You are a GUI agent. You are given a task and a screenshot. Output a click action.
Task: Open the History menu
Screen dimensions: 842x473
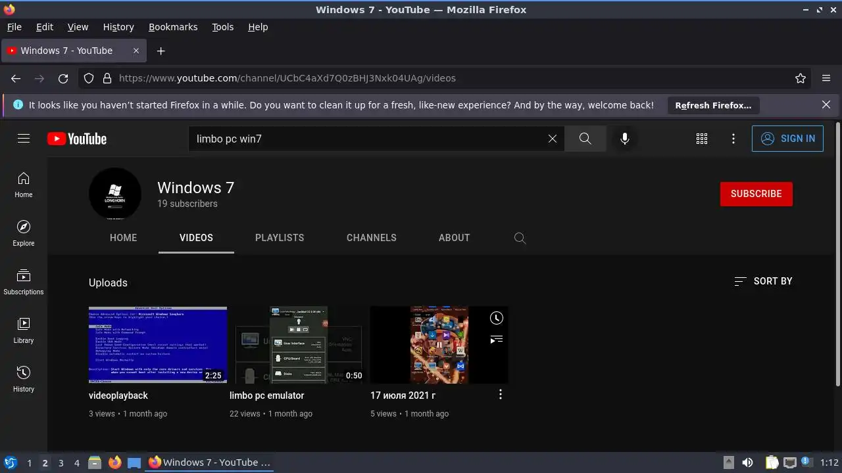click(x=118, y=27)
